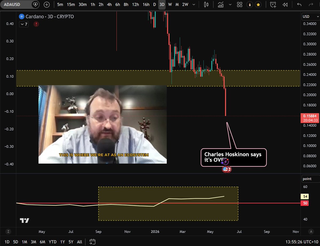The image size is (320, 246).
Task: Select the 4h interval
Action: click(x=109, y=5)
